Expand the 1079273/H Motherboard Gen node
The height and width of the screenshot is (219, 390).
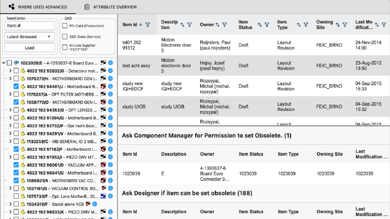coord(10,79)
